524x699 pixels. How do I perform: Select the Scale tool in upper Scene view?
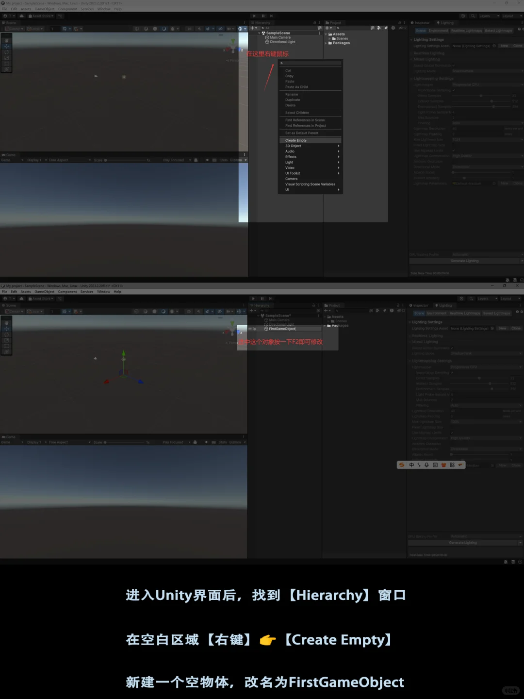(x=6, y=58)
